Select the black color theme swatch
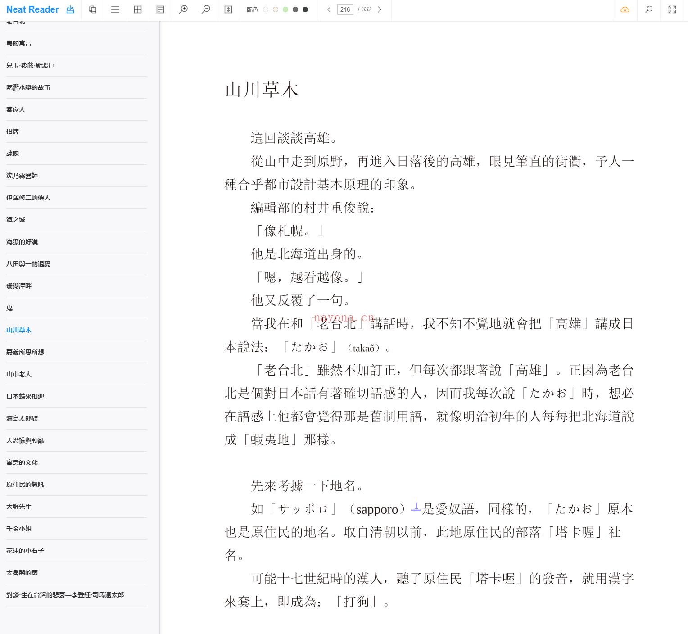Image resolution: width=688 pixels, height=634 pixels. click(305, 9)
